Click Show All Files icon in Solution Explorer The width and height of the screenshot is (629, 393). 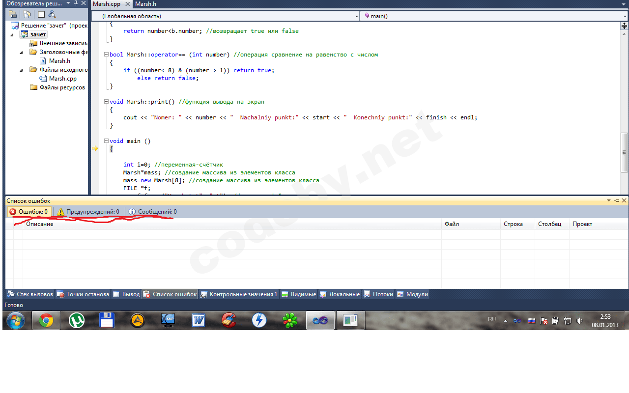tap(27, 14)
